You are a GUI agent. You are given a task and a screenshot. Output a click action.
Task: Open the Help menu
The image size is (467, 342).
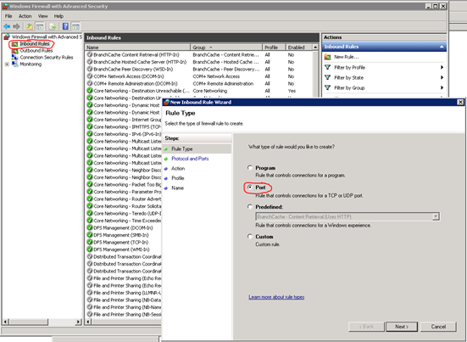58,16
